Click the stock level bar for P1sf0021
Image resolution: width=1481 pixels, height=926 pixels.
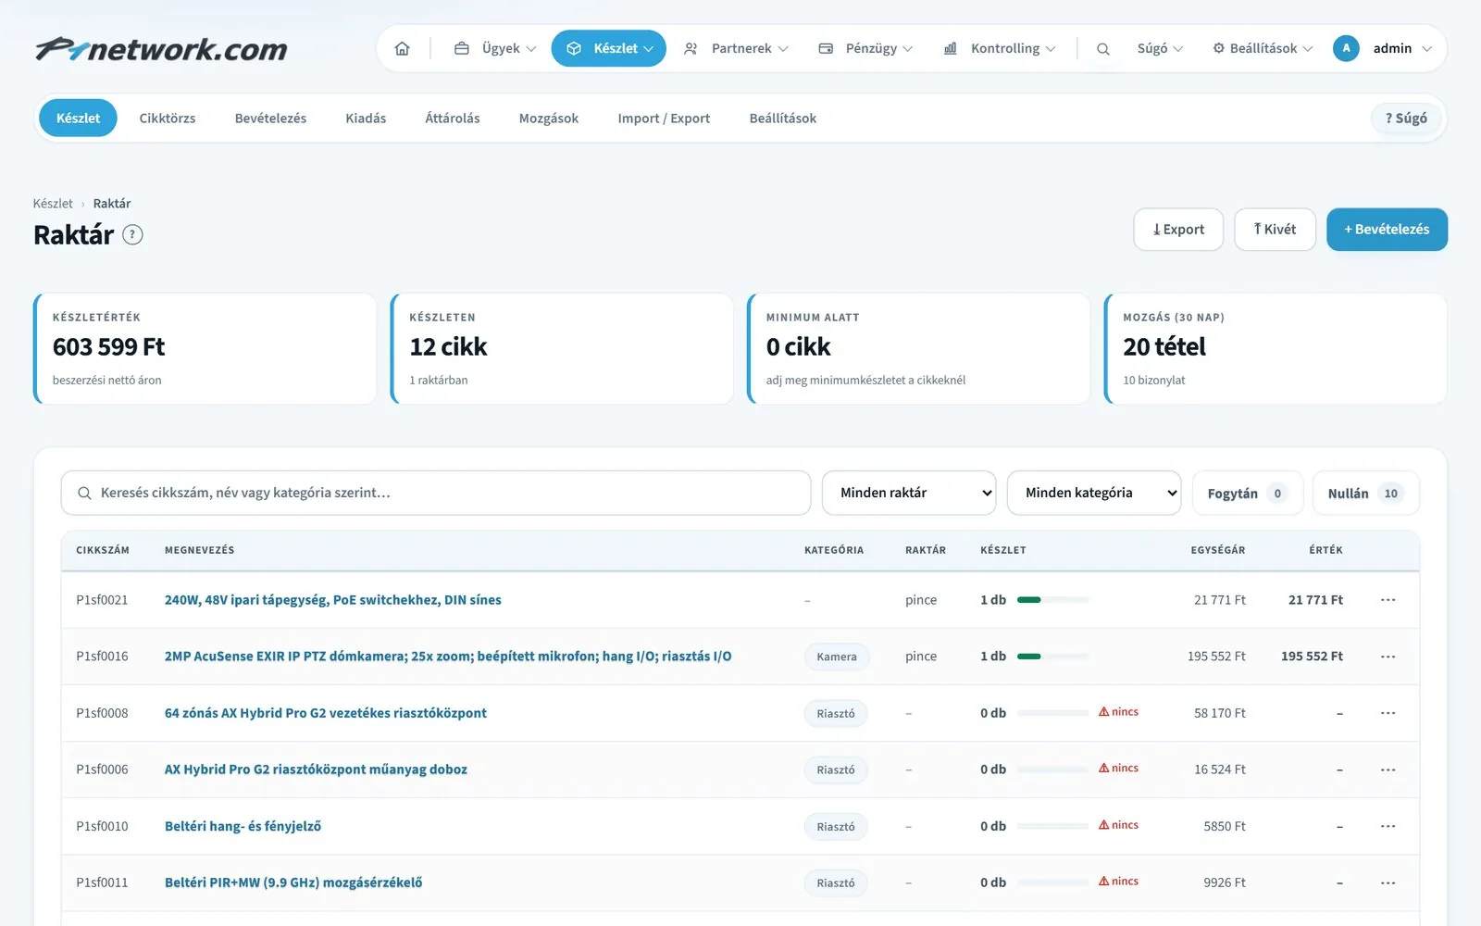pos(1052,600)
